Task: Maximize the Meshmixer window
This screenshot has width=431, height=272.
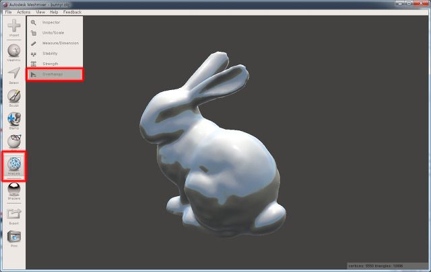Action: (409, 3)
